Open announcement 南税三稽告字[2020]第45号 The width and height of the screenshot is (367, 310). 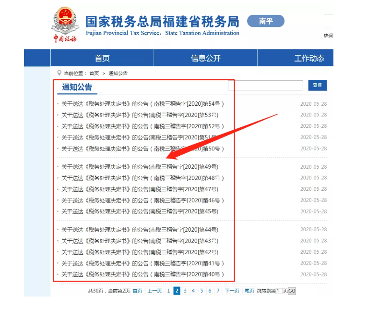coord(140,211)
